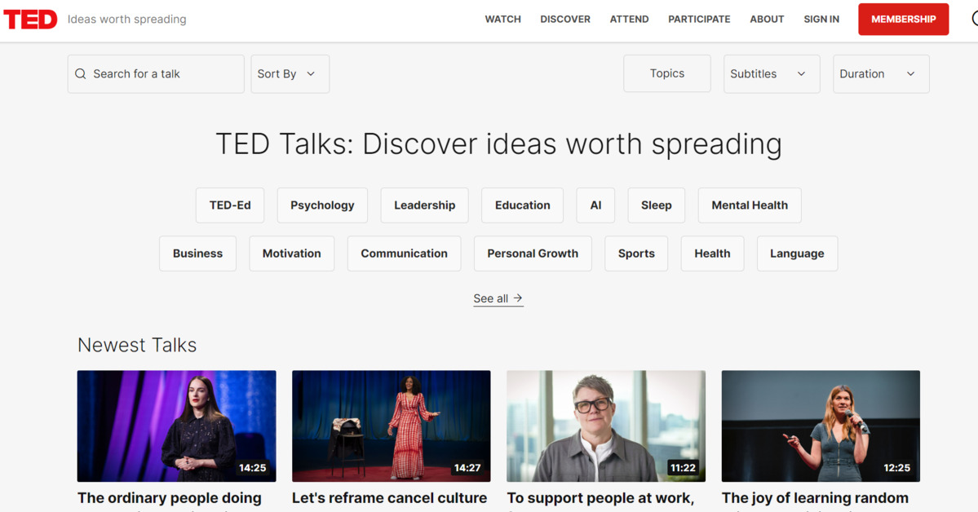The width and height of the screenshot is (978, 512).
Task: Select the Communication topic chip
Action: tap(405, 254)
